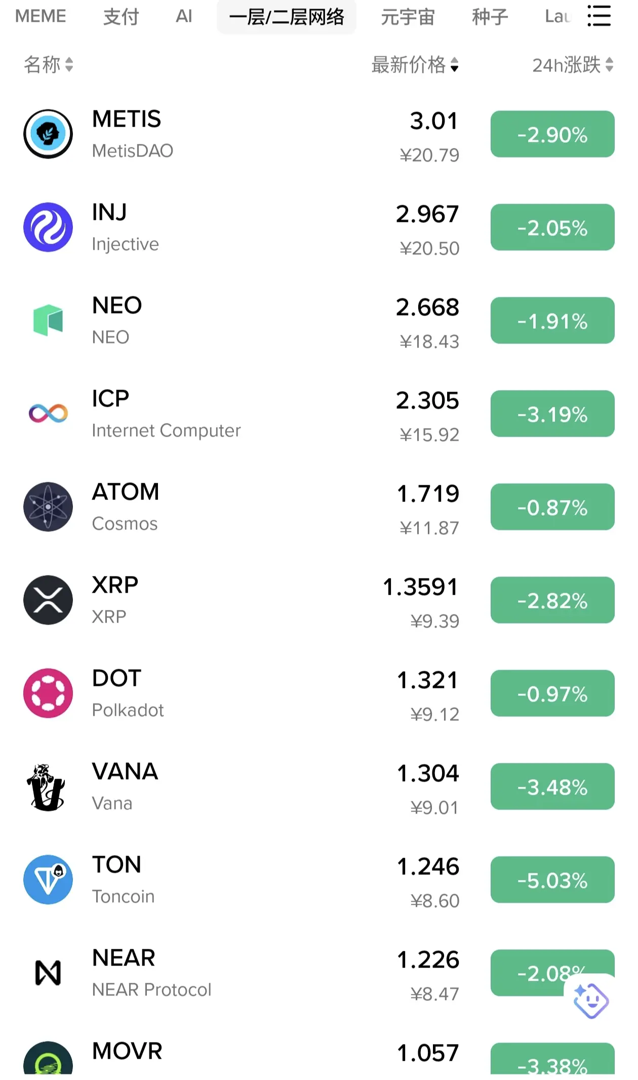This screenshot has height=1080, width=638.
Task: Toggle TON -5.03% change badge
Action: click(552, 879)
